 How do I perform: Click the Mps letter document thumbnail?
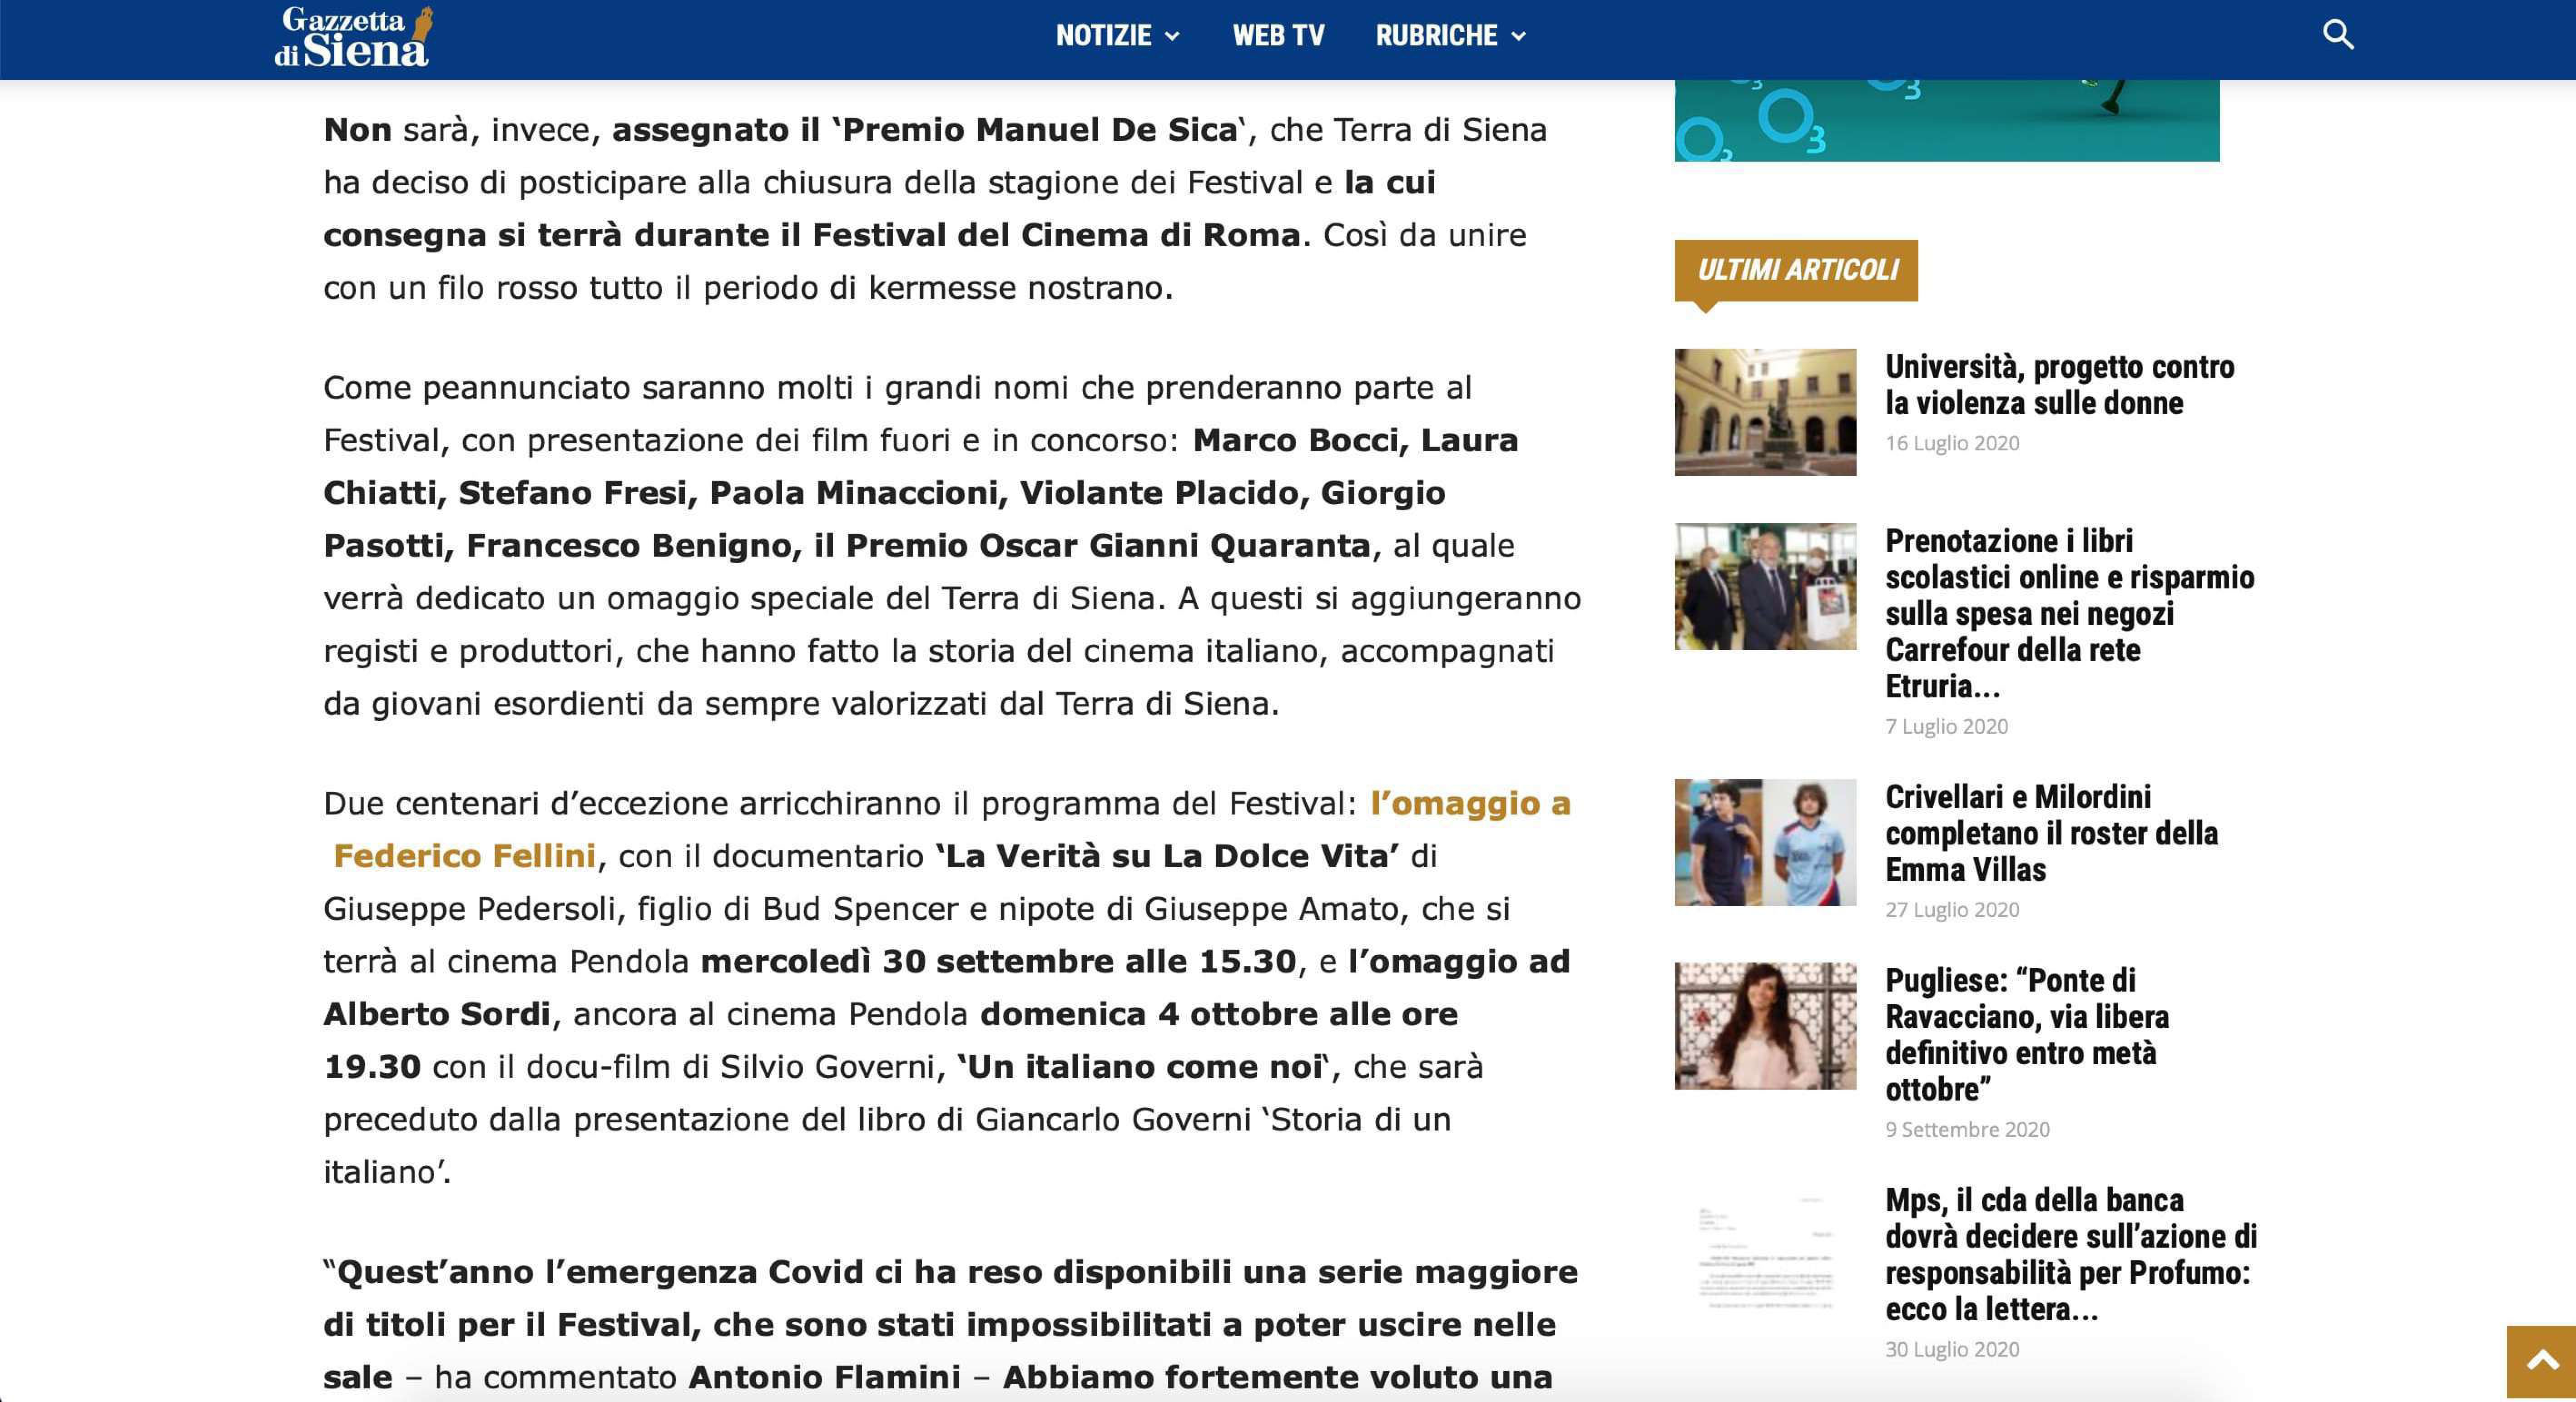point(1765,1246)
